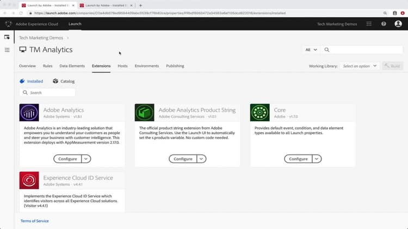Open the user profile avatar icon
Viewport: 408px width, 229px height.
pyautogui.click(x=398, y=24)
